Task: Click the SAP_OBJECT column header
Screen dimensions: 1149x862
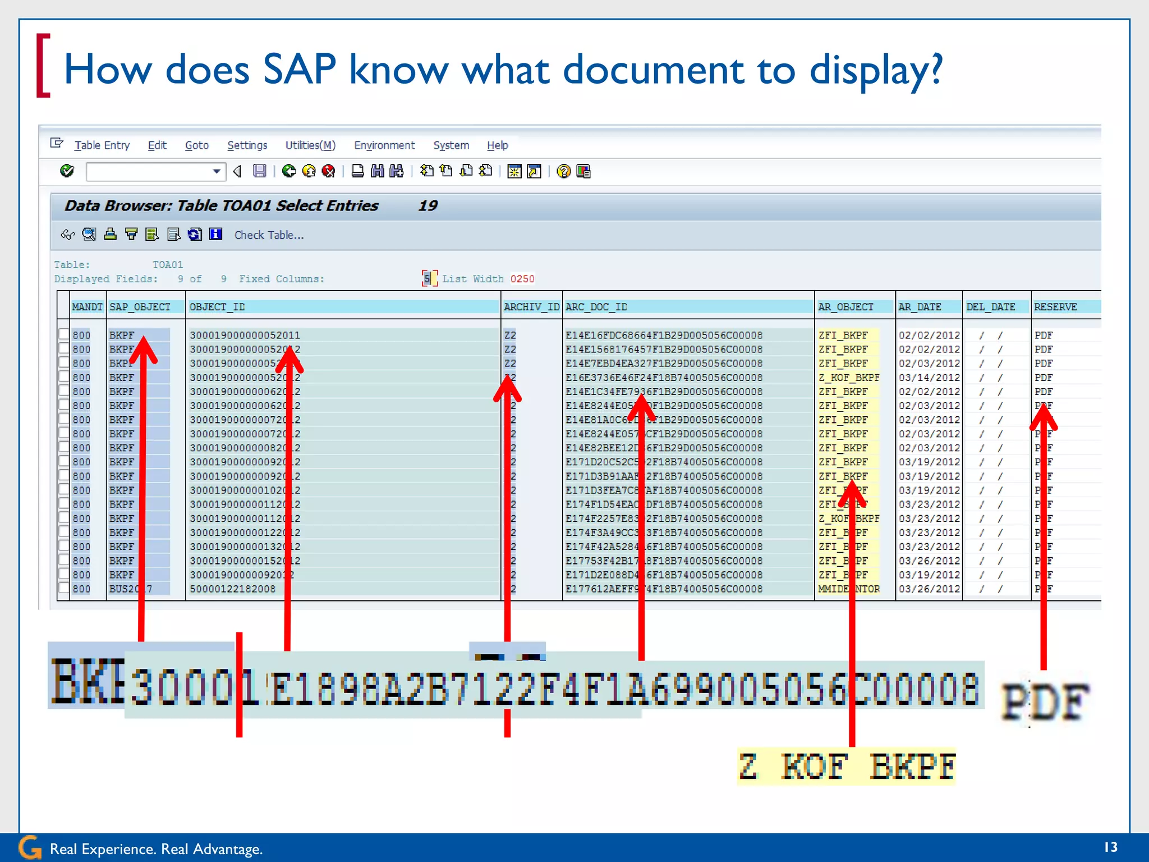Action: click(x=146, y=307)
